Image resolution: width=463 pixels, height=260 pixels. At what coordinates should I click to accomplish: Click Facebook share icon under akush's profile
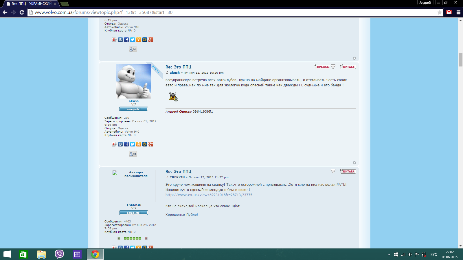pyautogui.click(x=126, y=144)
